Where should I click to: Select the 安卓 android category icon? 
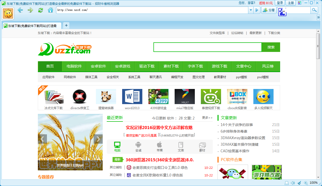[x=138, y=145]
